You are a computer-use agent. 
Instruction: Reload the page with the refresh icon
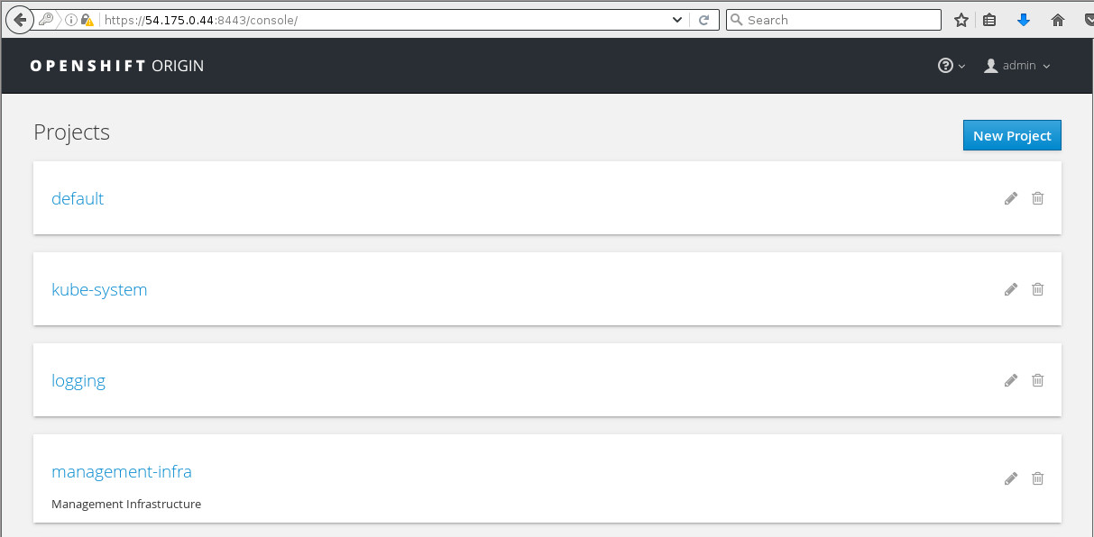coord(704,20)
